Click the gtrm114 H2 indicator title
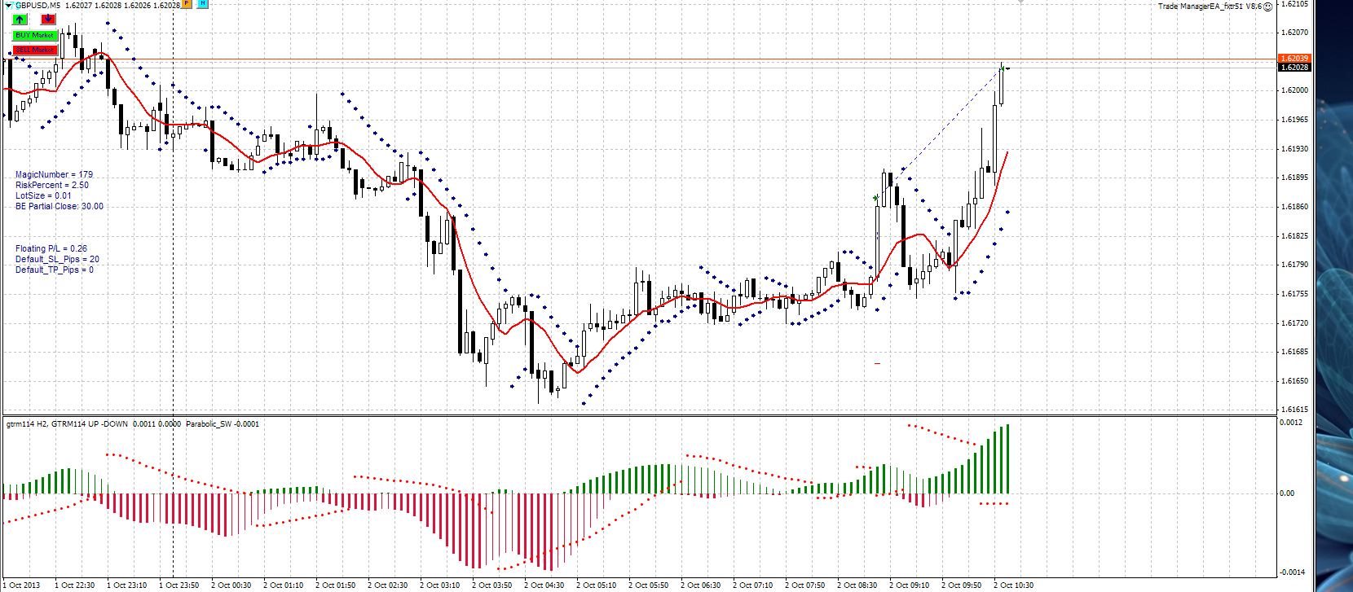 27,423
